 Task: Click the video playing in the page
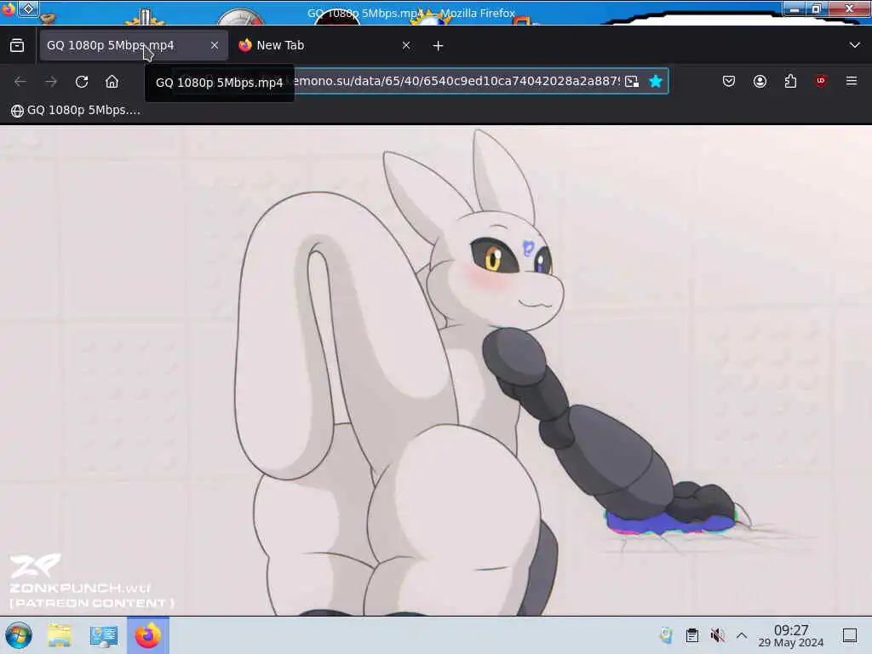(436, 370)
